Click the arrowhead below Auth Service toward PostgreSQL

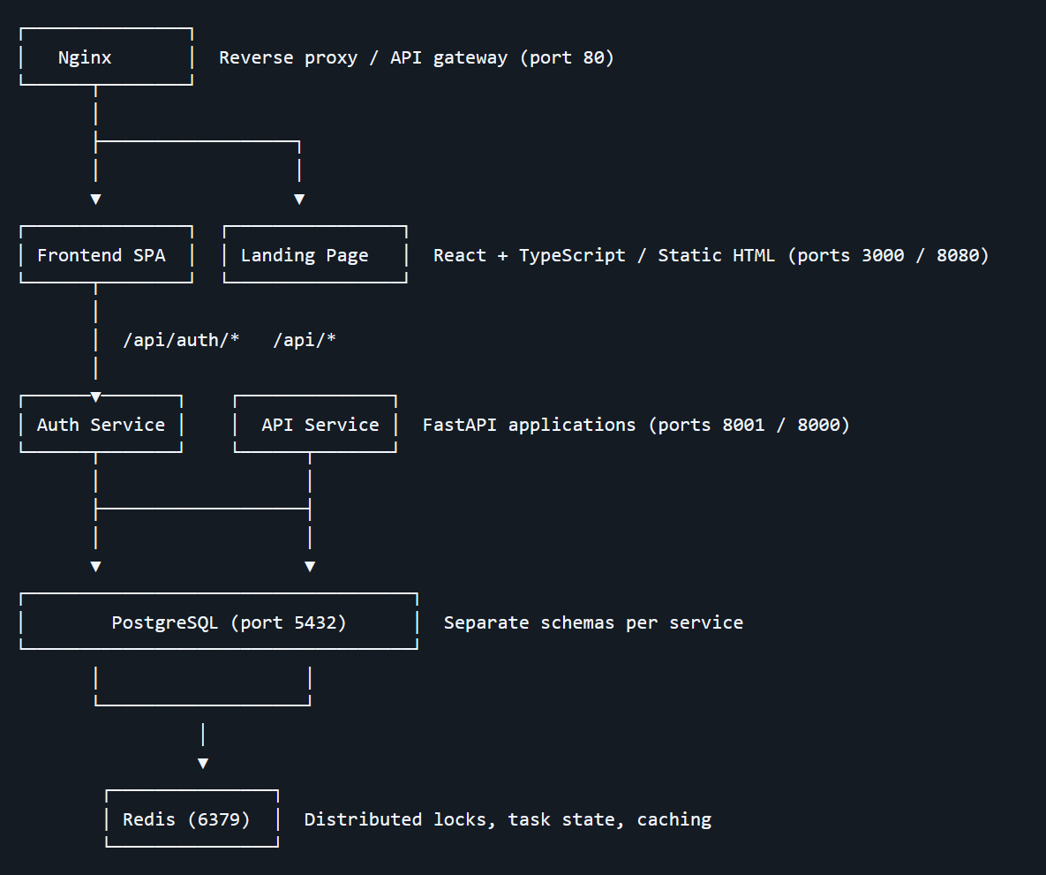pos(95,566)
